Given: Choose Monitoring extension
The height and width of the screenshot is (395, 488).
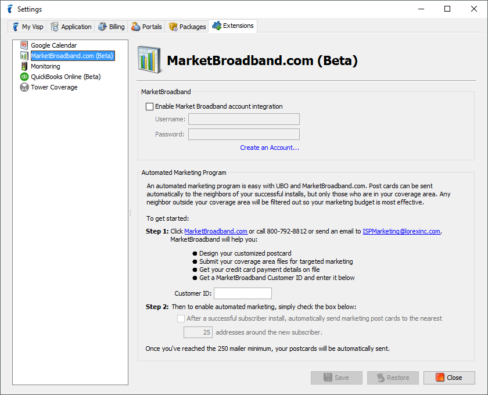Looking at the screenshot, I should [x=45, y=66].
